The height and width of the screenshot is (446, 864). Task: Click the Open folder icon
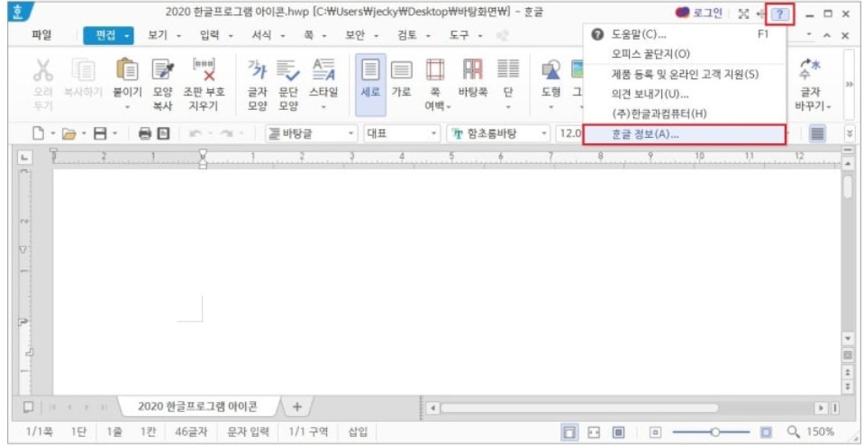point(68,133)
